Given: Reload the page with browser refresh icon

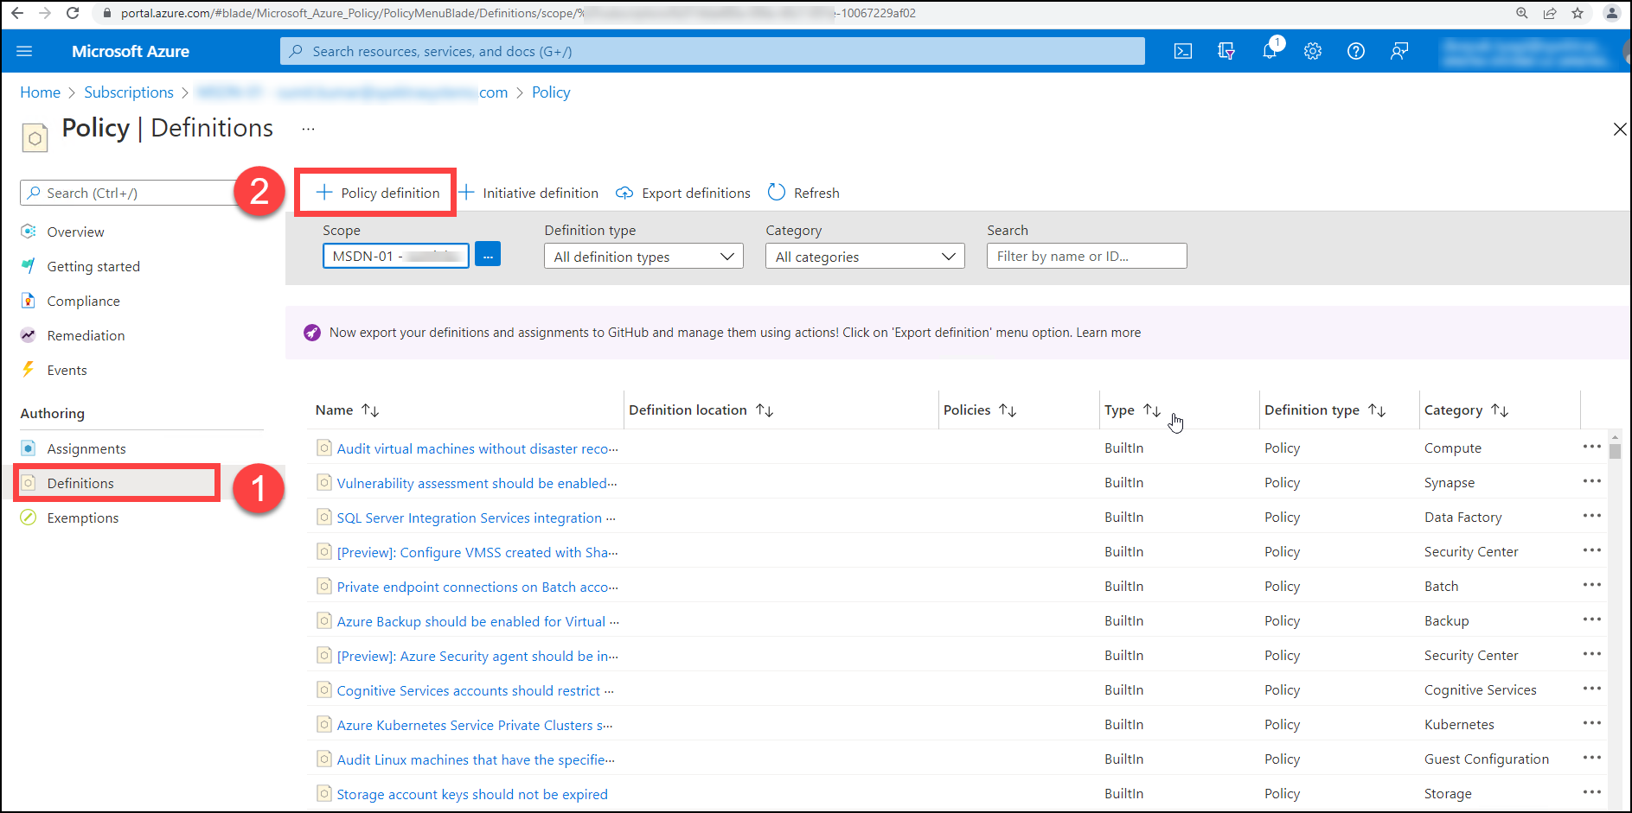Looking at the screenshot, I should 73,13.
